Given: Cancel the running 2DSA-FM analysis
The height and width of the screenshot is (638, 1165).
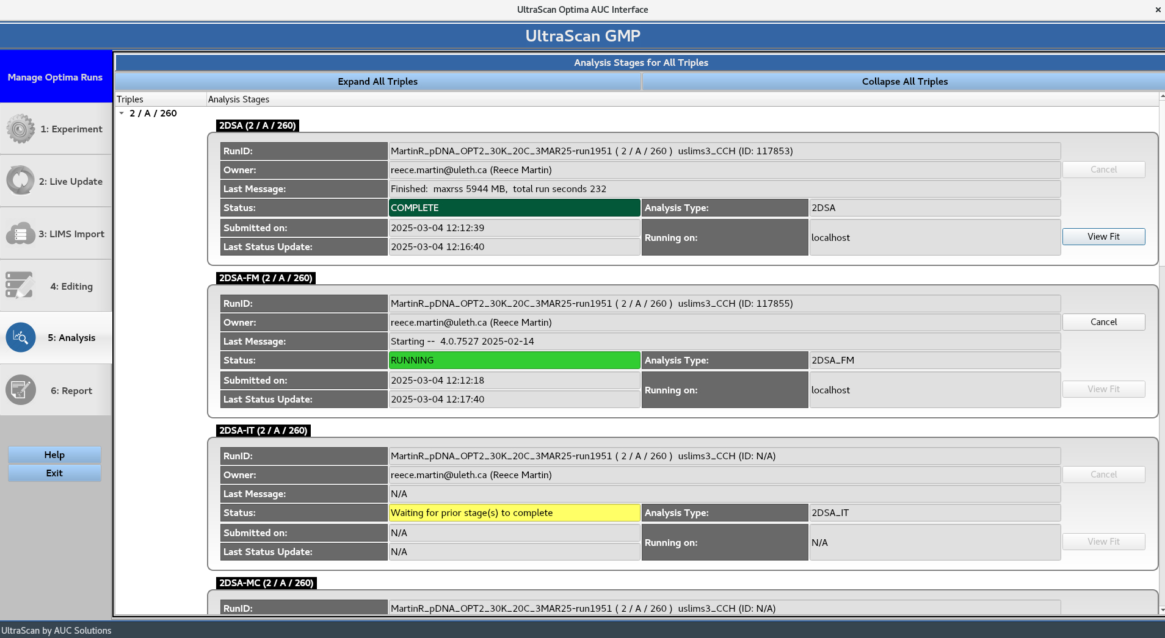Looking at the screenshot, I should [1103, 321].
